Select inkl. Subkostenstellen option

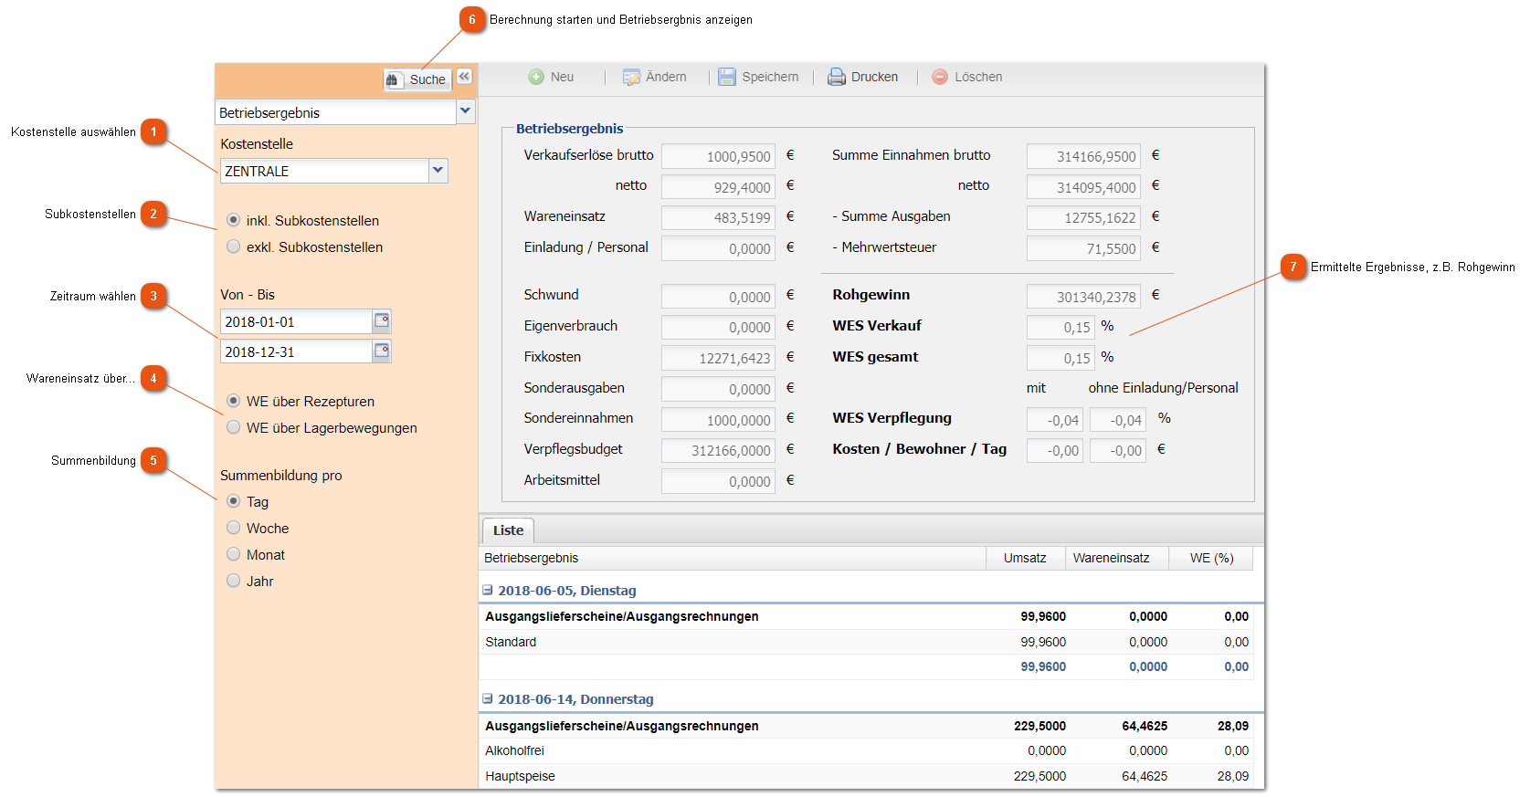pyautogui.click(x=234, y=220)
